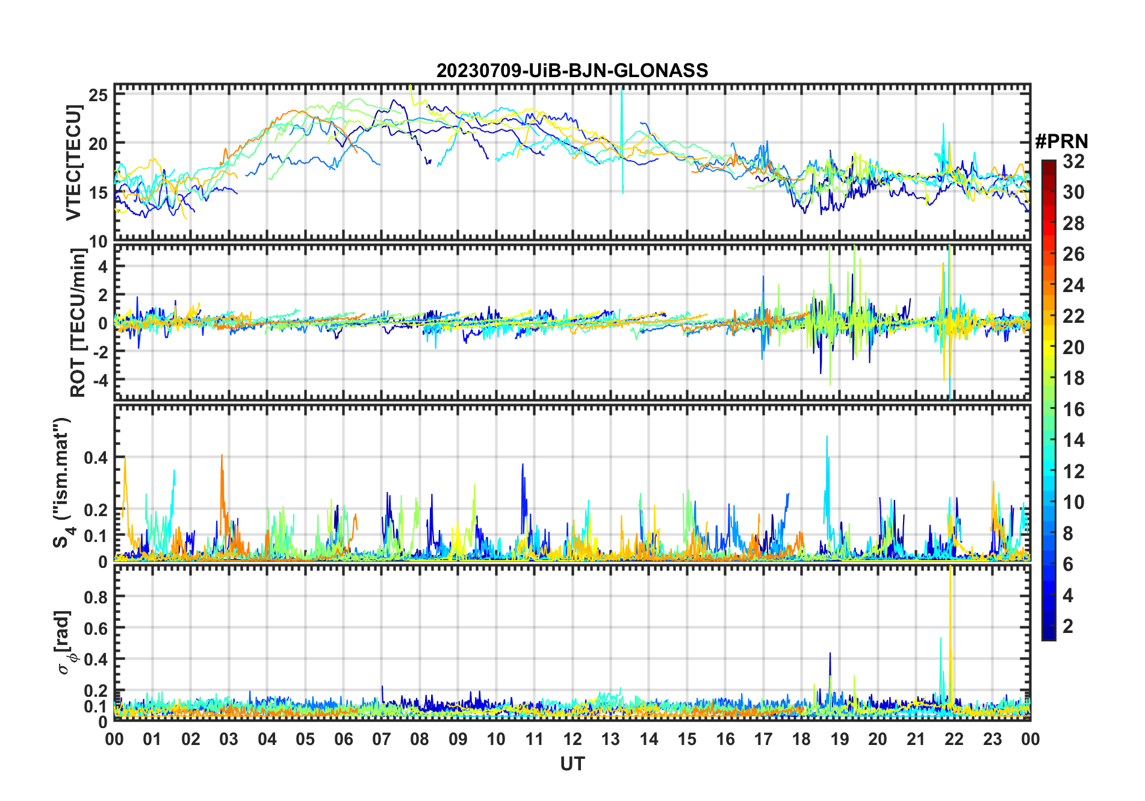The height and width of the screenshot is (801, 1145).
Task: Select the colorbar tick label 16
Action: (x=1073, y=410)
